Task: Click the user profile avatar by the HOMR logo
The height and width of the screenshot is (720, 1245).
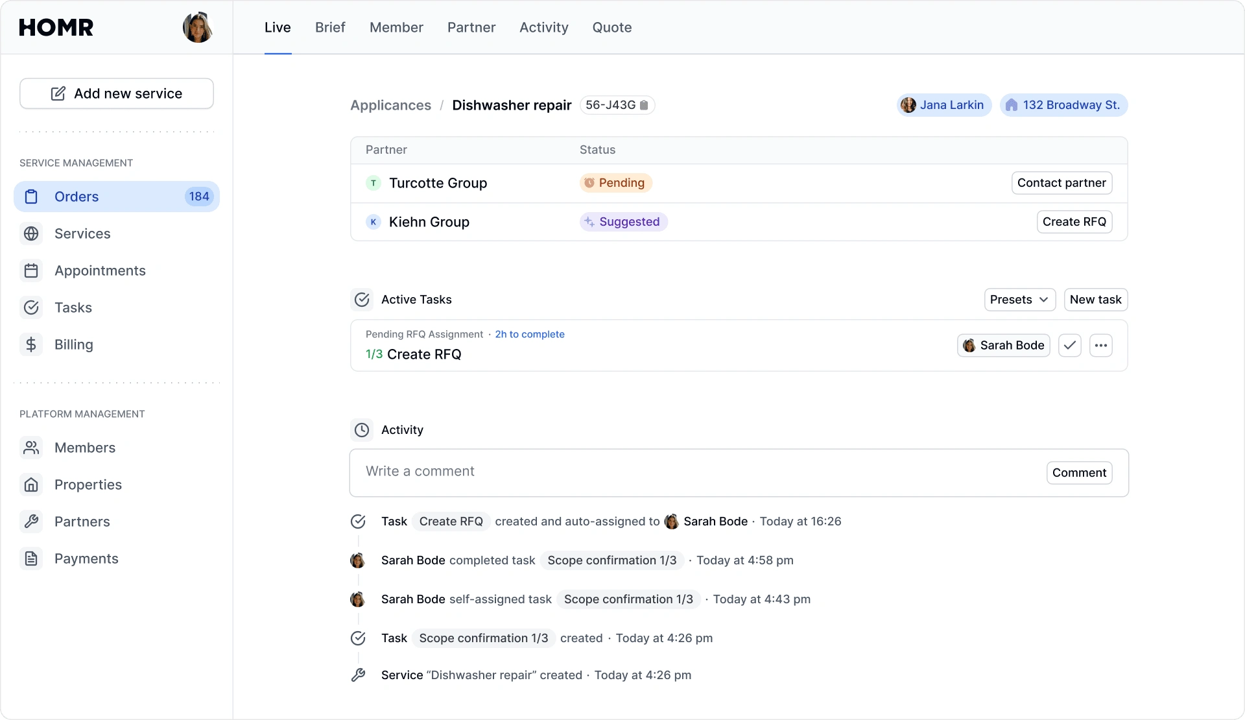Action: point(197,27)
